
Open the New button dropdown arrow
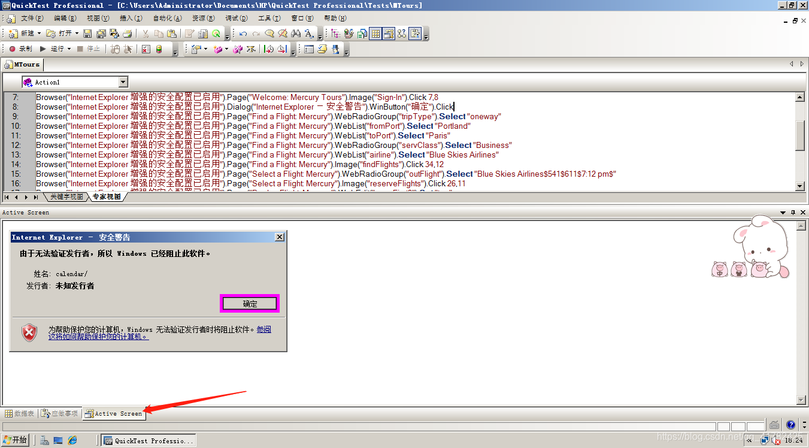point(40,34)
